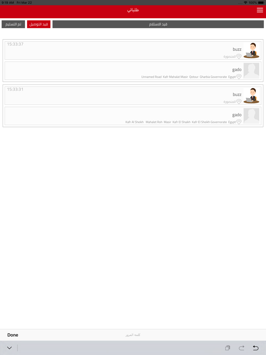Open buzz avatar in 15:33:31 order
Viewport: 266px width, 355px height.
[251, 96]
